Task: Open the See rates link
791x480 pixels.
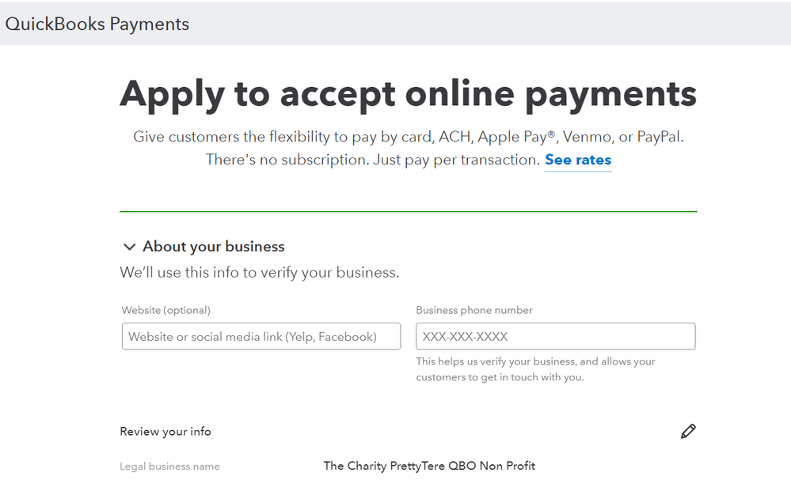Action: [x=578, y=160]
